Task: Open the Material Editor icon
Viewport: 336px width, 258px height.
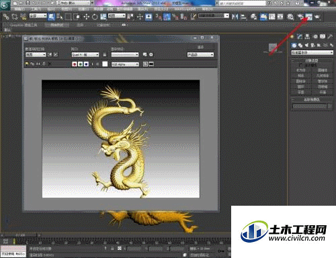Action: [x=290, y=17]
